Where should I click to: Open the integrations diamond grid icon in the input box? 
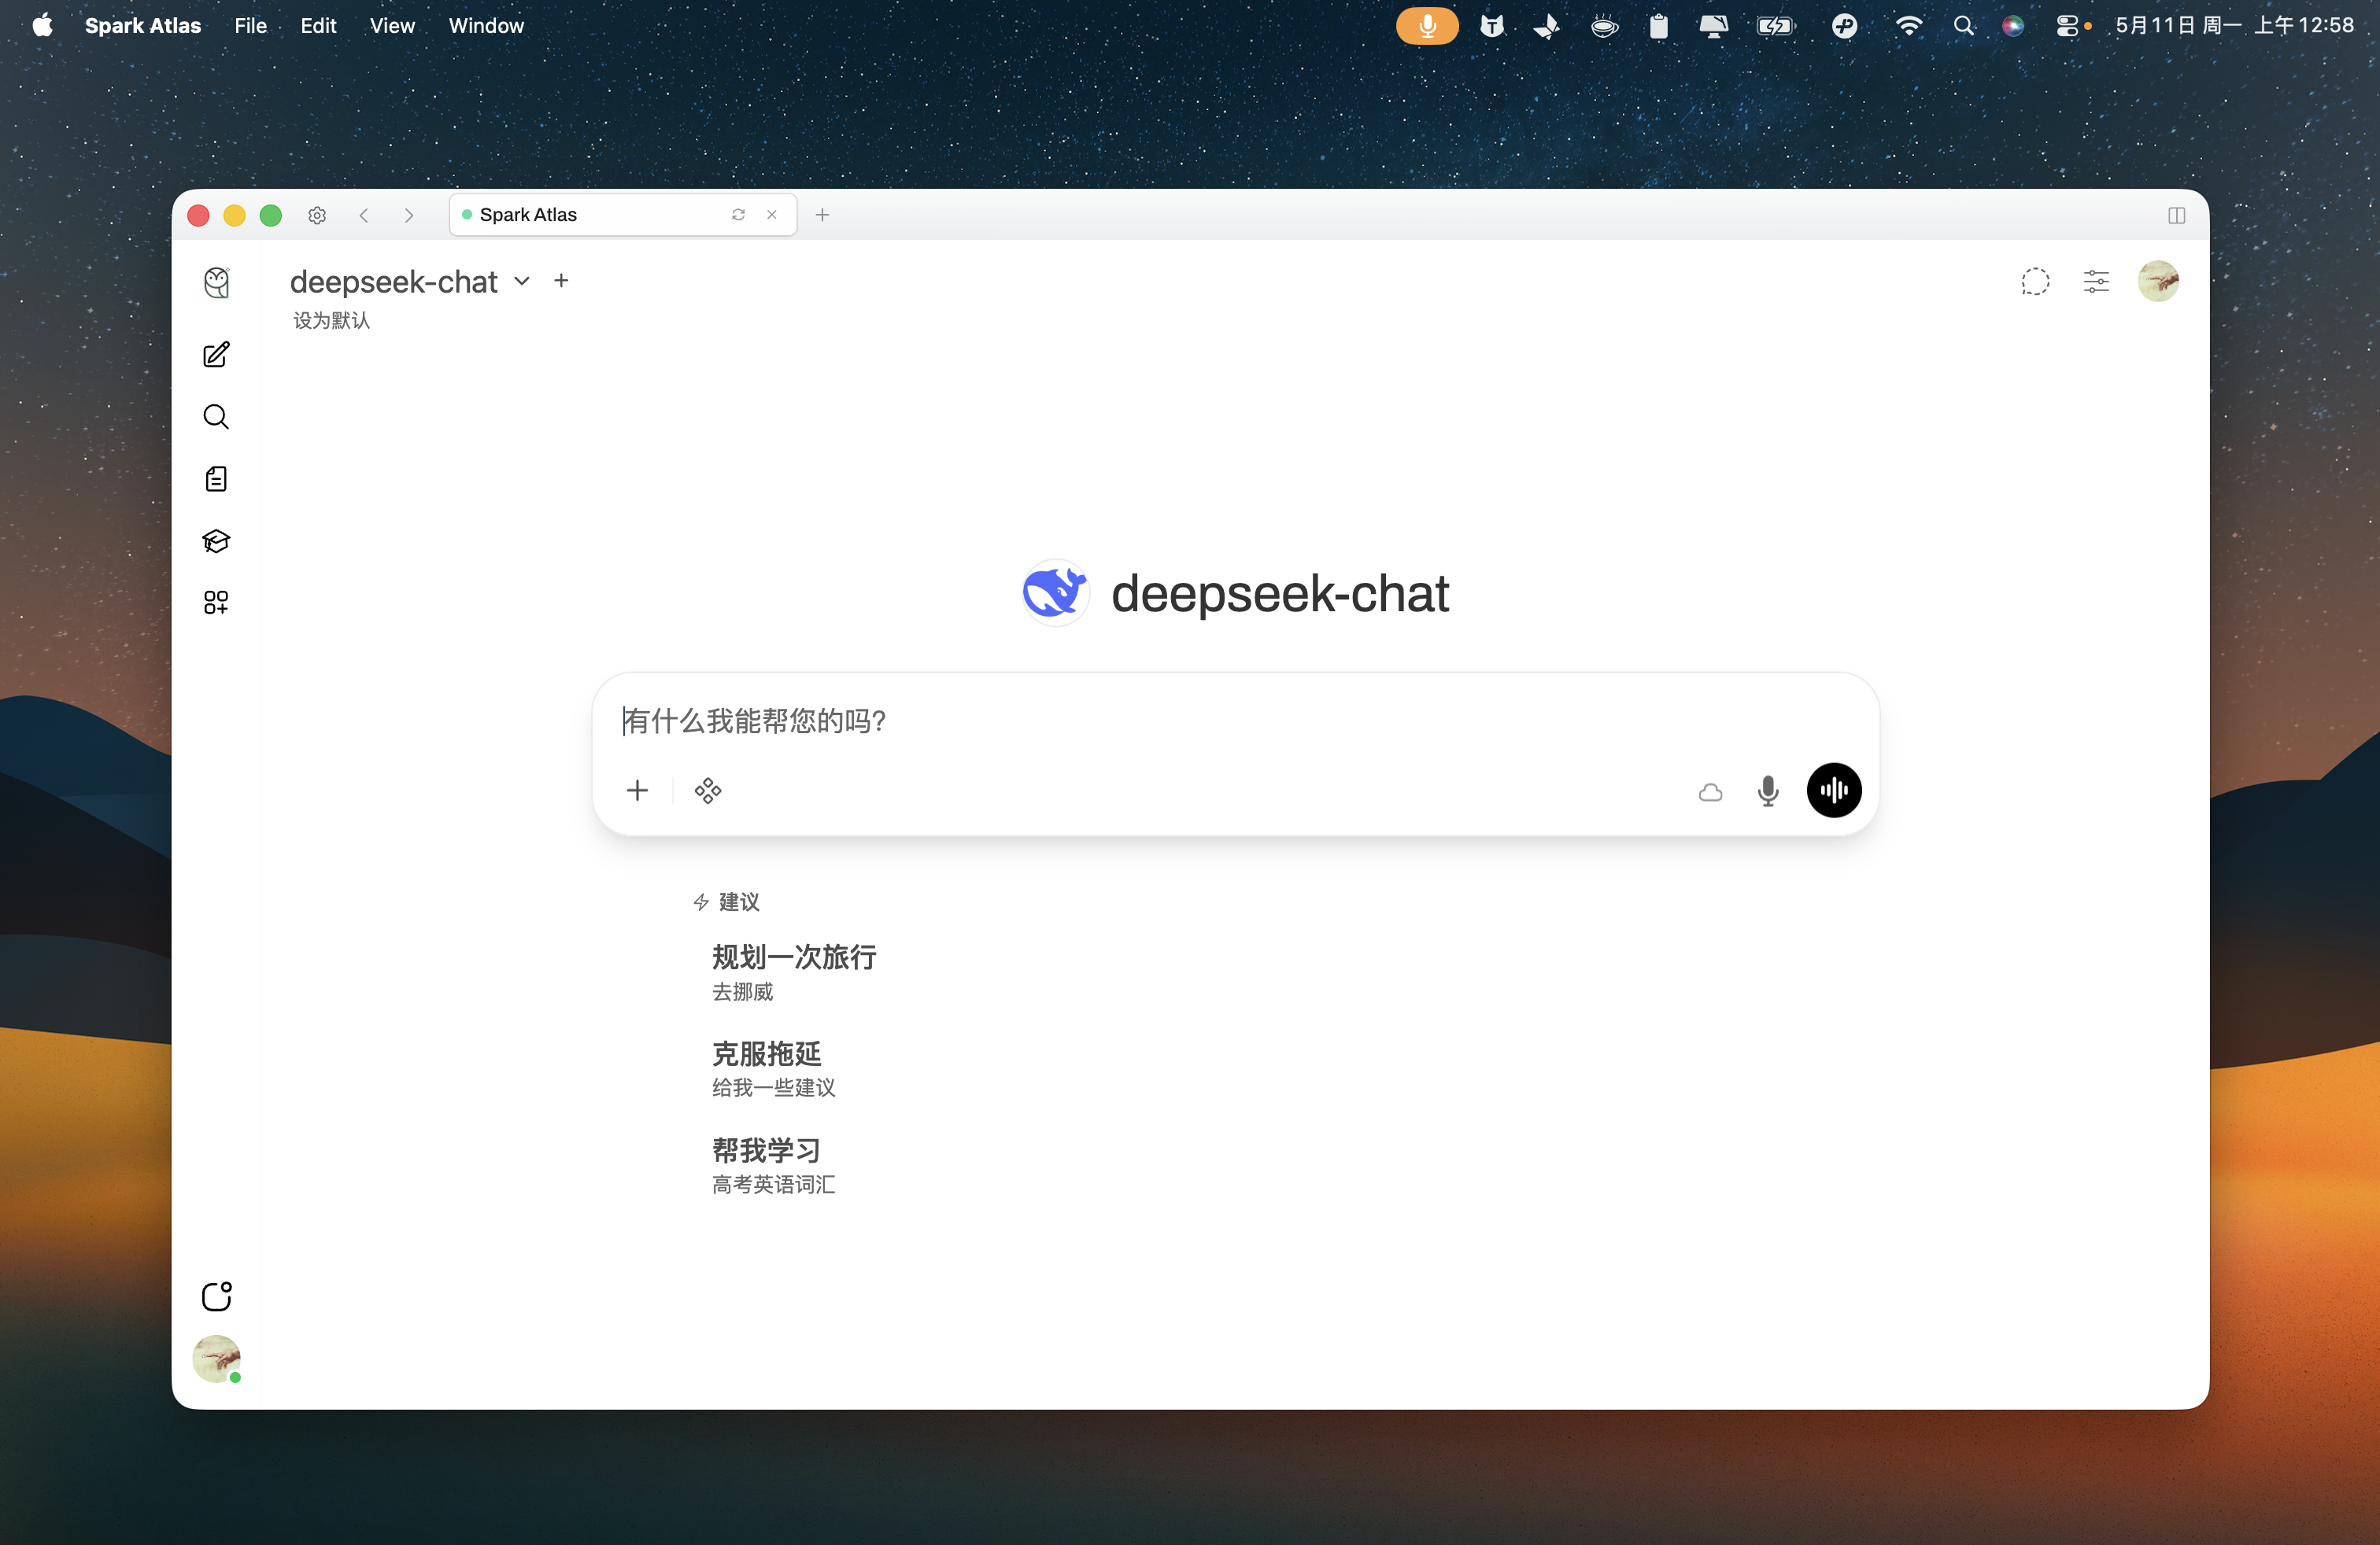[x=708, y=791]
